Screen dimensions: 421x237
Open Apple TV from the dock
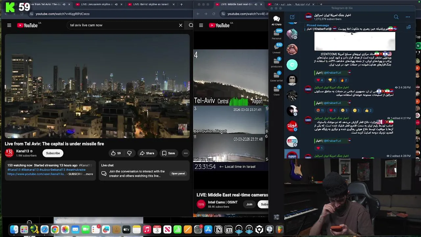click(126, 229)
